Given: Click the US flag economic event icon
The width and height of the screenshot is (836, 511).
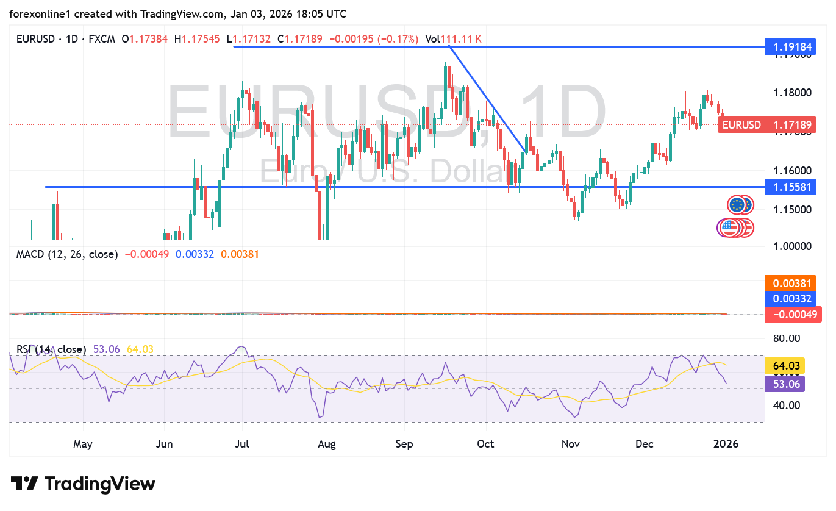Looking at the screenshot, I should coord(729,228).
